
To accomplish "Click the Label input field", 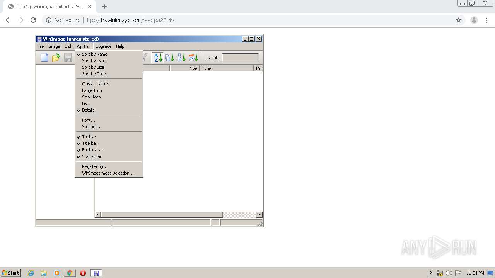I will 240,58.
